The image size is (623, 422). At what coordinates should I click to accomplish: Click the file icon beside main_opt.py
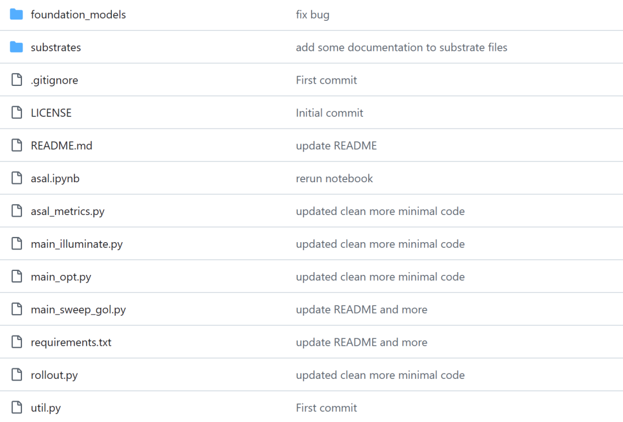pyautogui.click(x=17, y=276)
